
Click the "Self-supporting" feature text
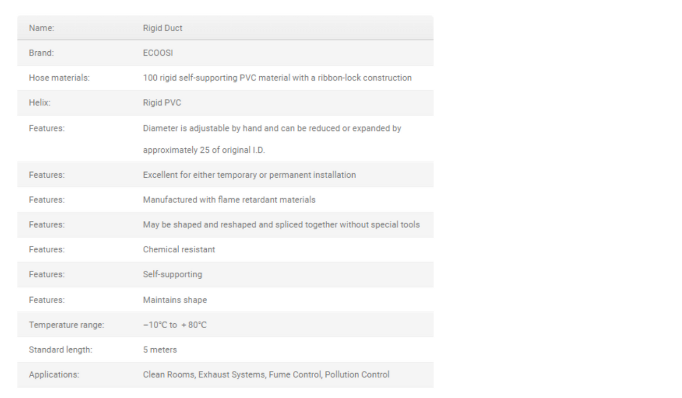pyautogui.click(x=172, y=274)
